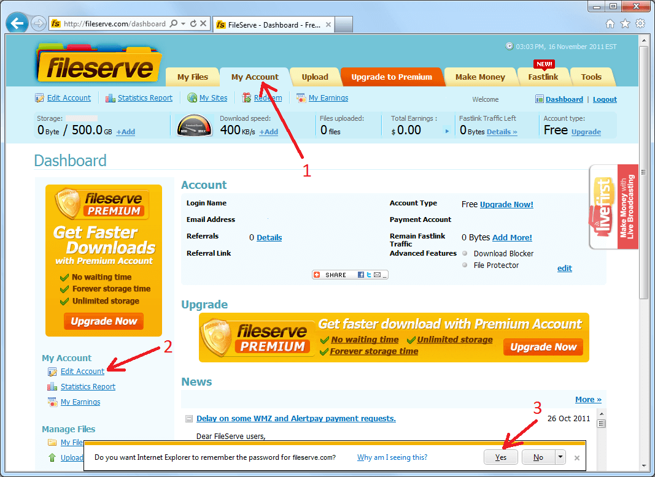Click +Add next to Download speed
The width and height of the screenshot is (655, 477).
(x=269, y=132)
